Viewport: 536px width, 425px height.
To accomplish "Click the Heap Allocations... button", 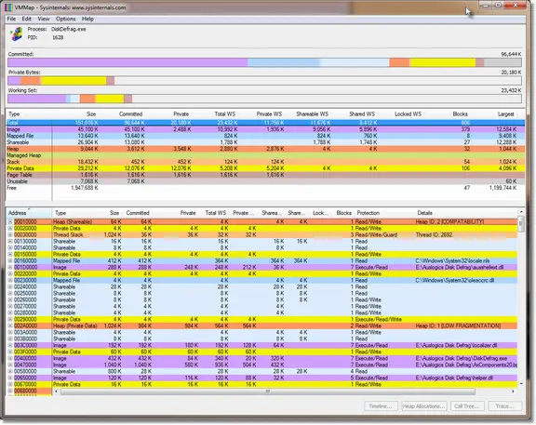I will (424, 405).
